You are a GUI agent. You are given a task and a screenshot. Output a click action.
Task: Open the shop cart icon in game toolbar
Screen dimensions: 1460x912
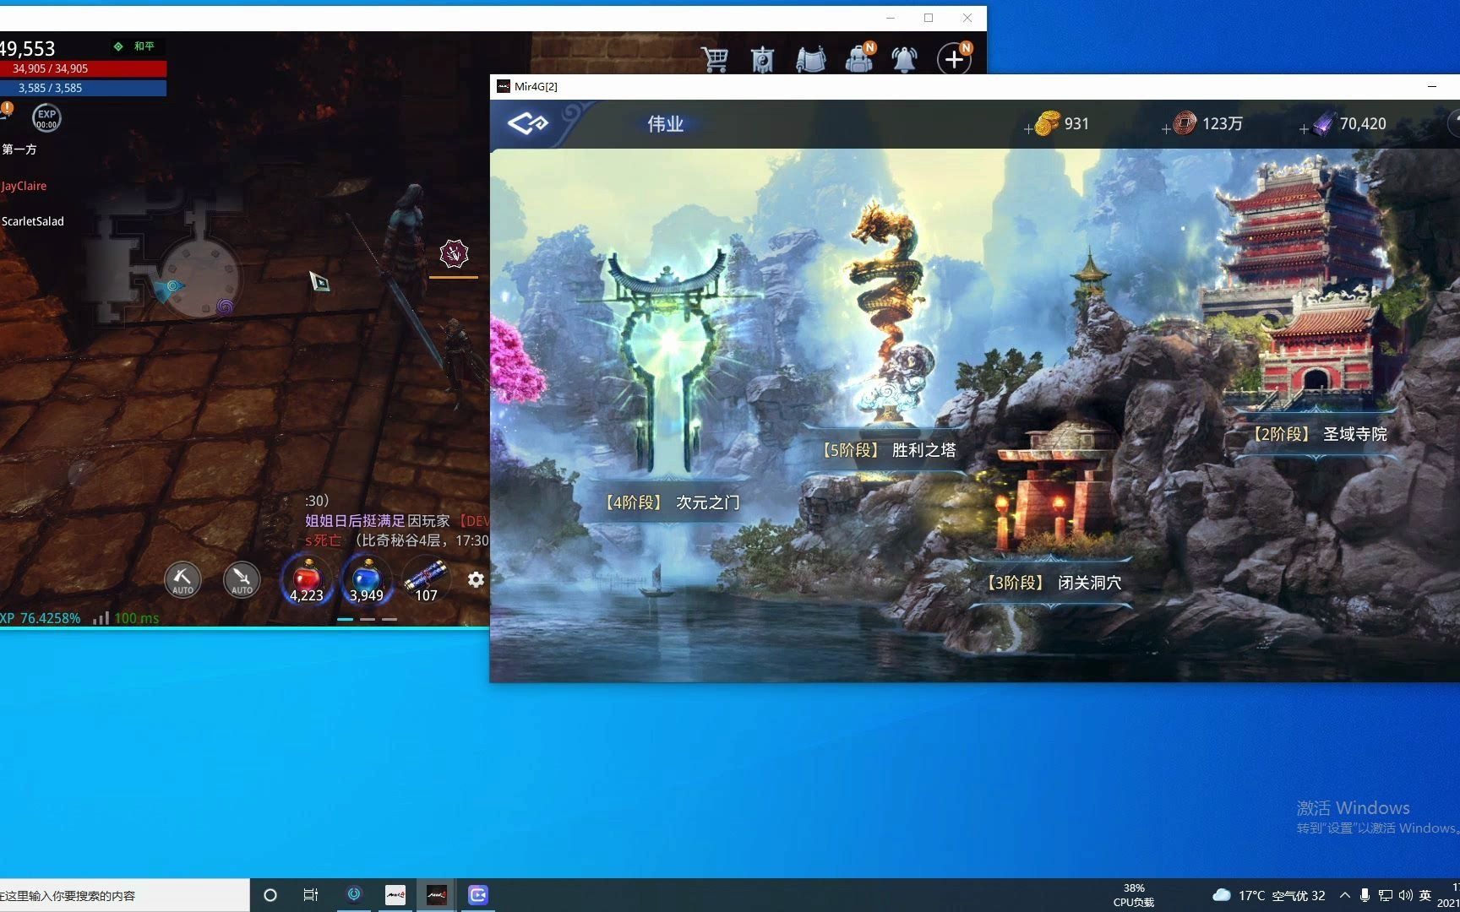point(715,59)
